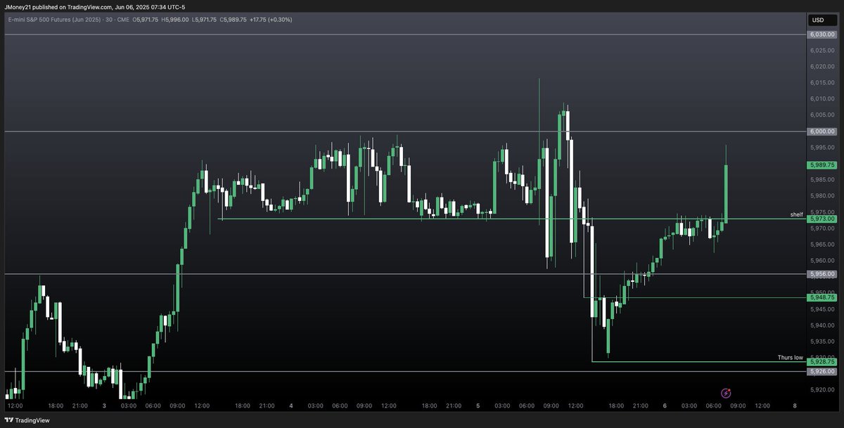Screen dimensions: 844x428
Task: Click the green horizontal shelf line
Action: click(422, 219)
